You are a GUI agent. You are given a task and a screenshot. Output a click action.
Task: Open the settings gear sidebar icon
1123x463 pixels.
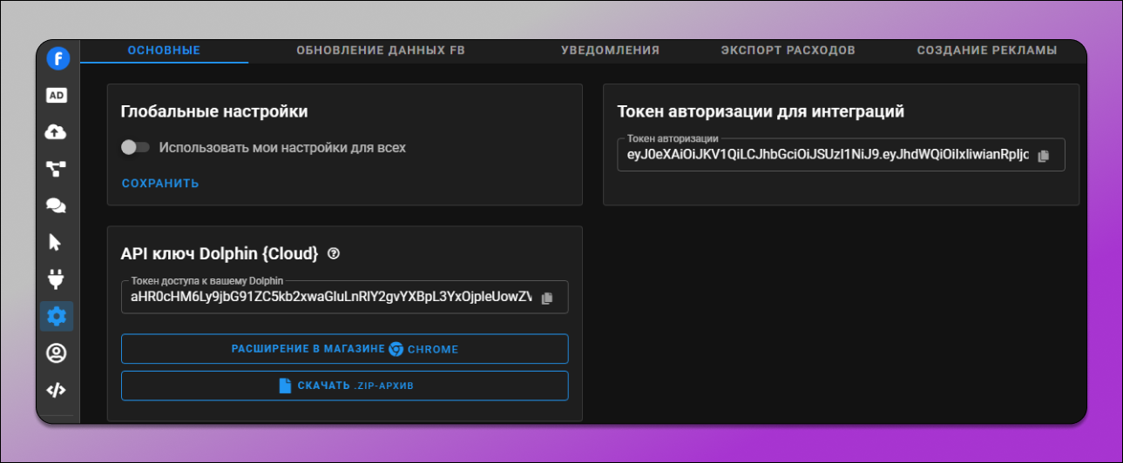pyautogui.click(x=57, y=316)
